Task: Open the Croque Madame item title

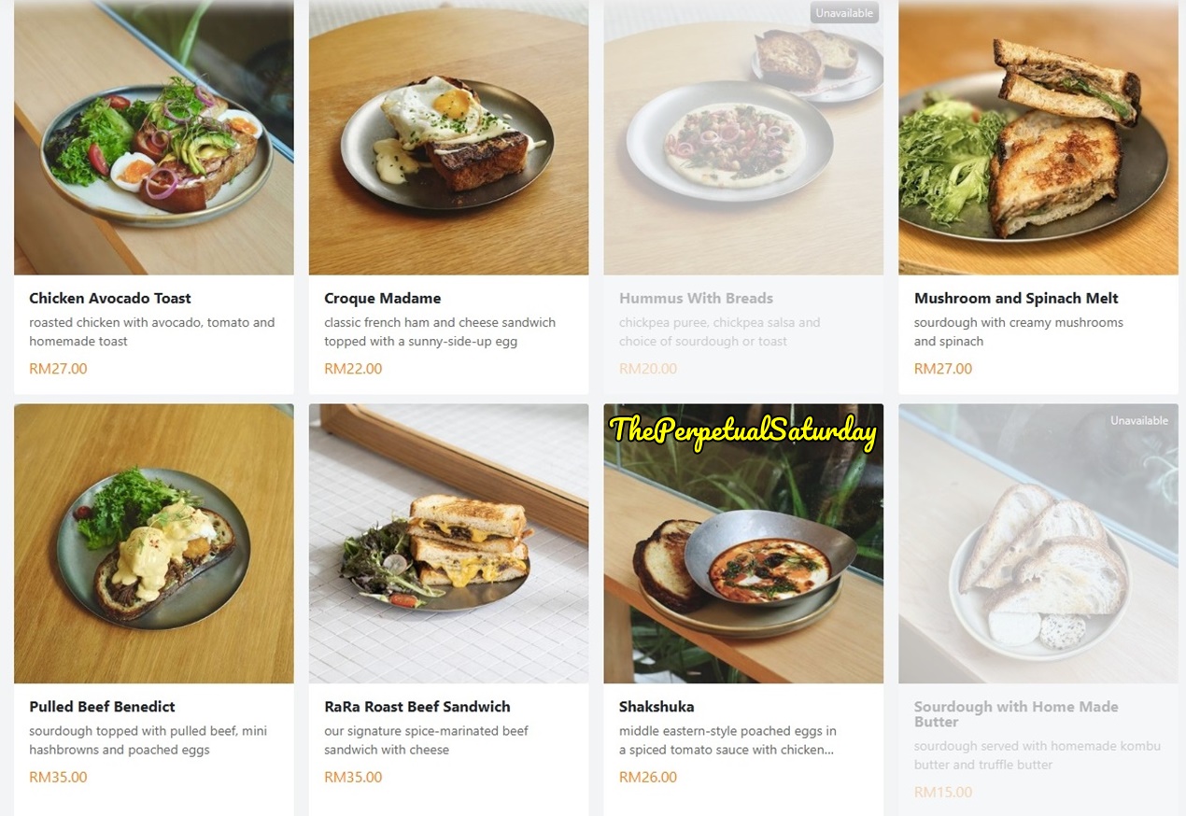Action: tap(383, 299)
